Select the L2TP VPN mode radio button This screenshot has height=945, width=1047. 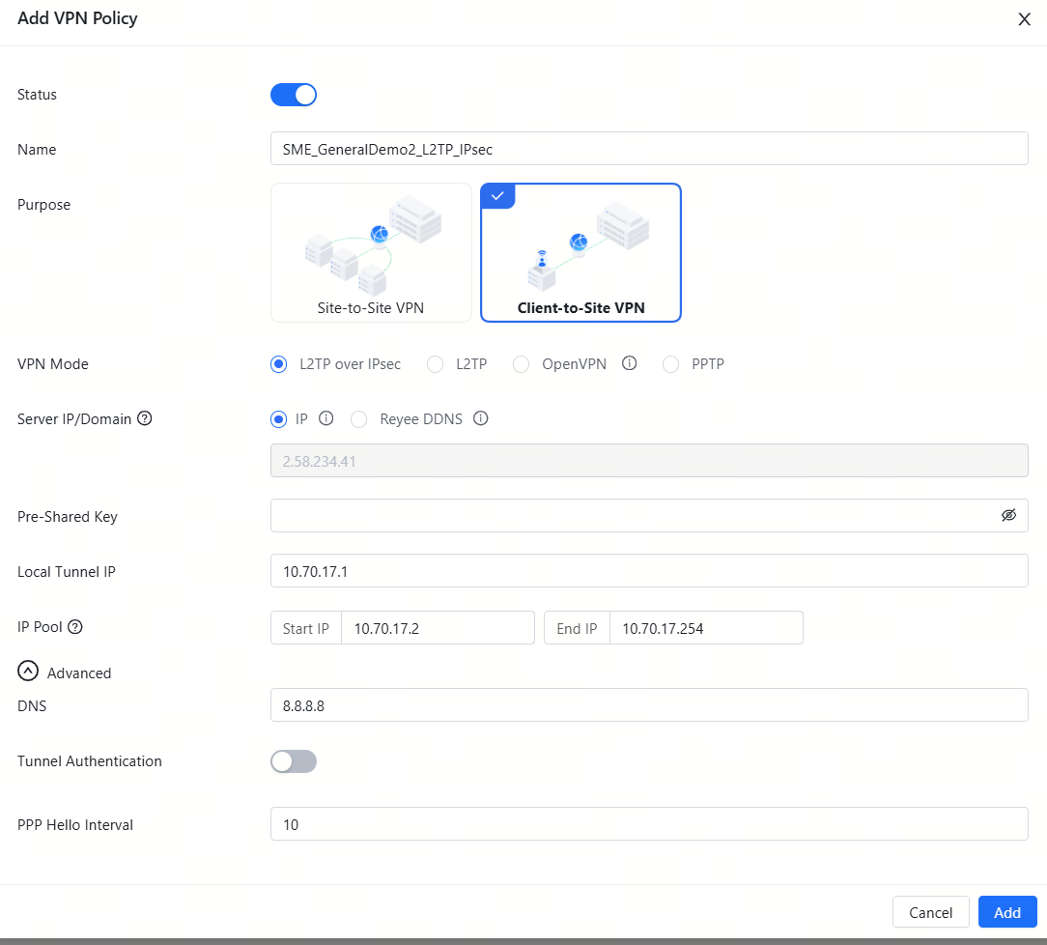coord(436,364)
